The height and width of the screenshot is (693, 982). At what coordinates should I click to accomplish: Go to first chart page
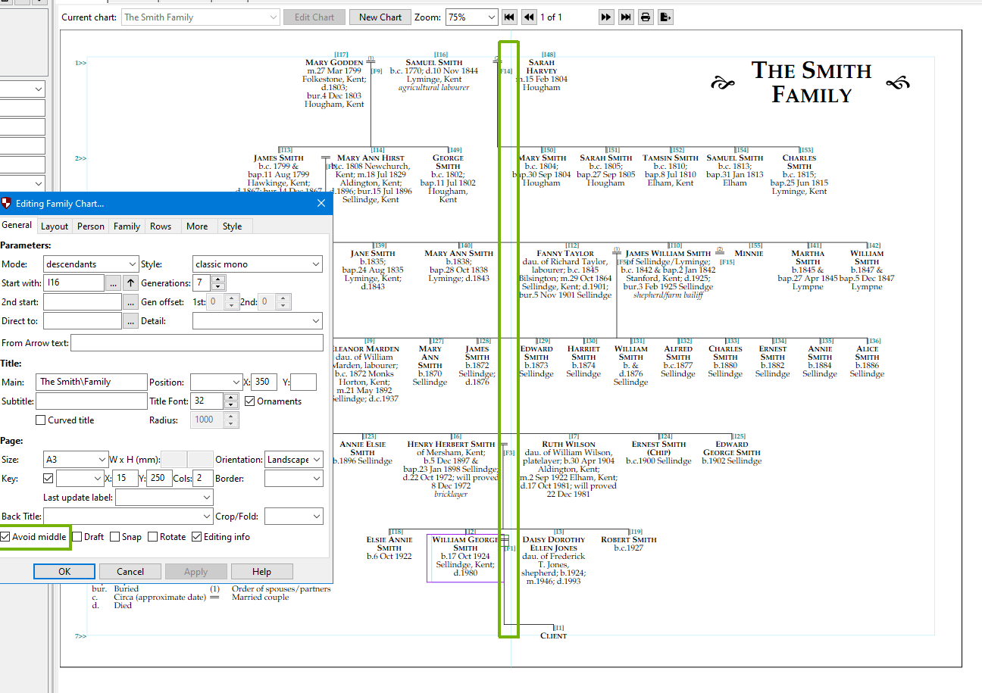(x=510, y=17)
